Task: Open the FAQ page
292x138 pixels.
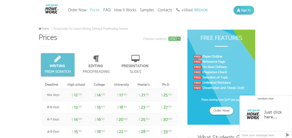Action: click(107, 10)
